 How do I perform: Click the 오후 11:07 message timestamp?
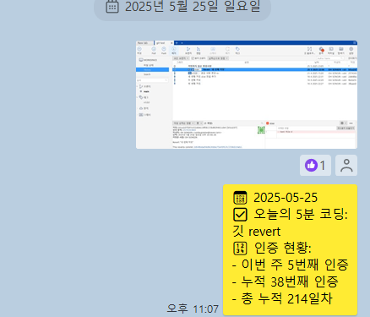193,309
